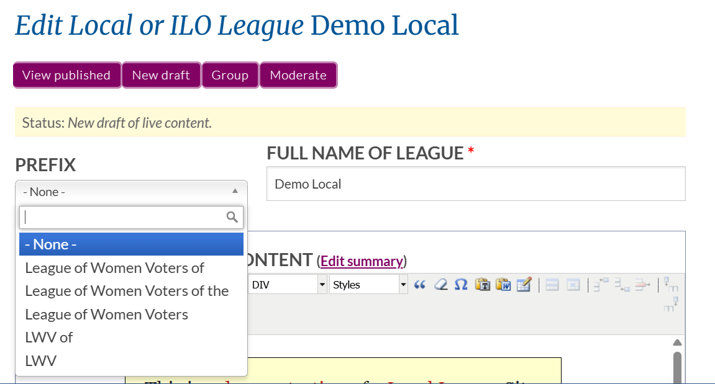Click the New draft button
The height and width of the screenshot is (384, 715).
161,74
